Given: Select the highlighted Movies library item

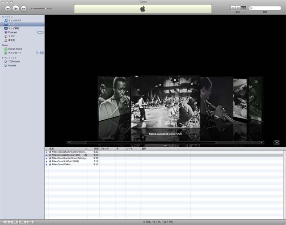Looking at the screenshot, I should coord(22,25).
